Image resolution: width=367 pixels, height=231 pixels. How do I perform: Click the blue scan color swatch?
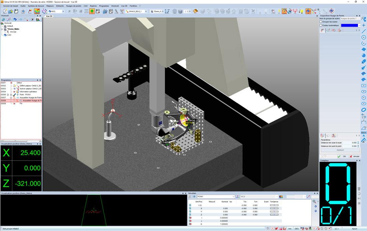(349, 25)
